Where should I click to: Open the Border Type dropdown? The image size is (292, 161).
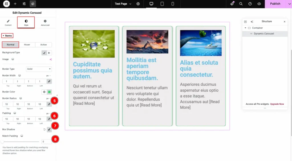pyautogui.click(x=39, y=69)
